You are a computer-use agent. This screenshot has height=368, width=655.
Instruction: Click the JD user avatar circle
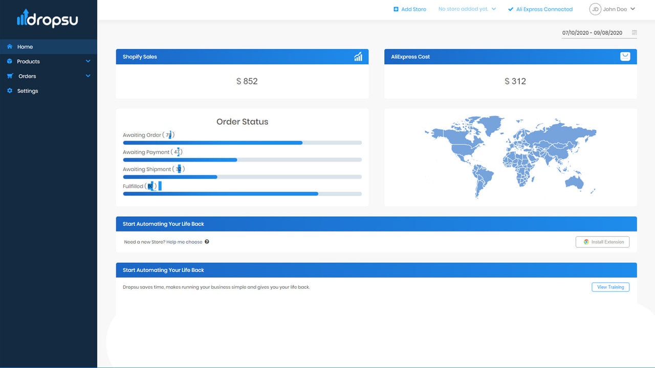(595, 9)
